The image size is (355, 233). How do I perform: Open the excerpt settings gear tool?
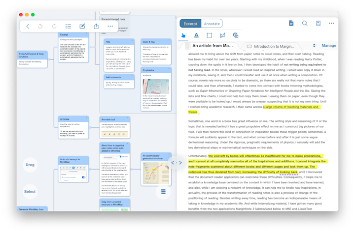point(236,35)
